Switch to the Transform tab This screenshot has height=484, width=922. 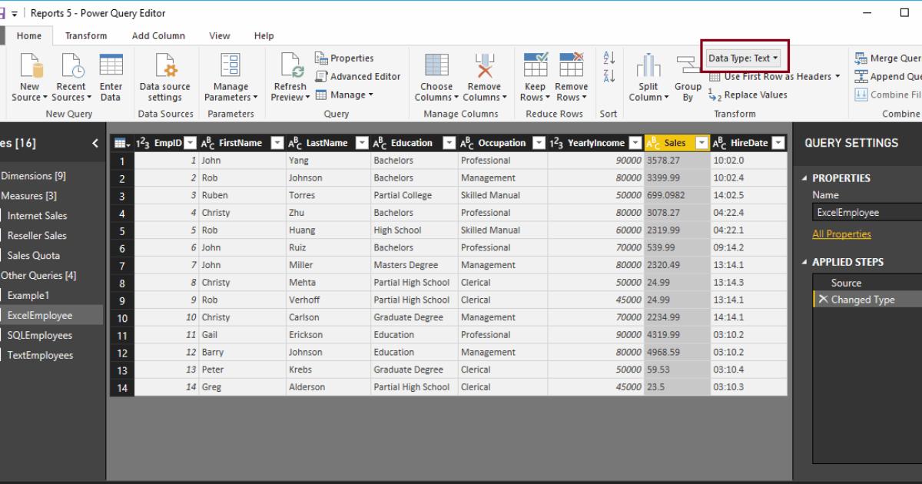coord(86,35)
